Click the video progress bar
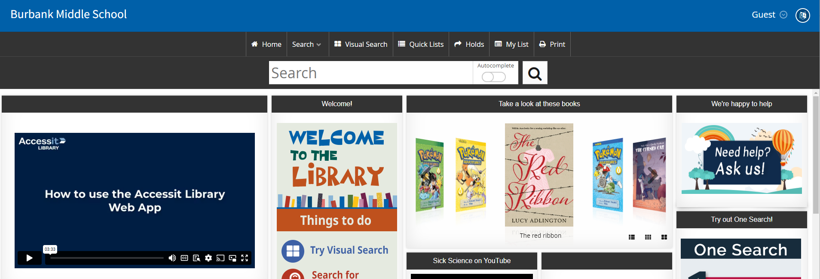The height and width of the screenshot is (279, 820). coord(107,258)
